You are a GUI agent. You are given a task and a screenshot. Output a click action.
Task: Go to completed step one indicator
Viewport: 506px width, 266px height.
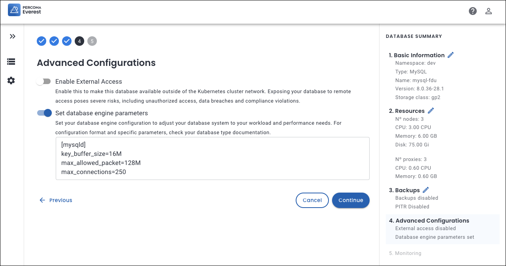42,41
